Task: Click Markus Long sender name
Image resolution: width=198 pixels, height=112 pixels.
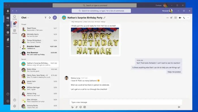Action: tap(76, 78)
